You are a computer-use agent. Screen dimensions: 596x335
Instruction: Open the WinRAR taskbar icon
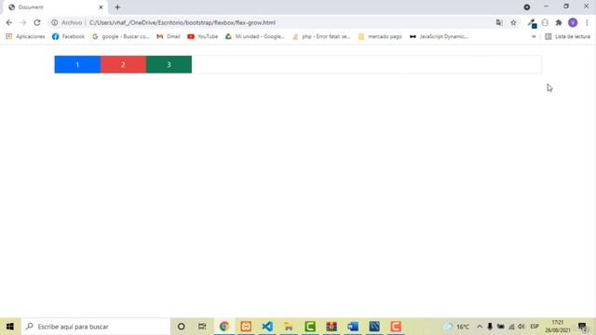(x=332, y=327)
